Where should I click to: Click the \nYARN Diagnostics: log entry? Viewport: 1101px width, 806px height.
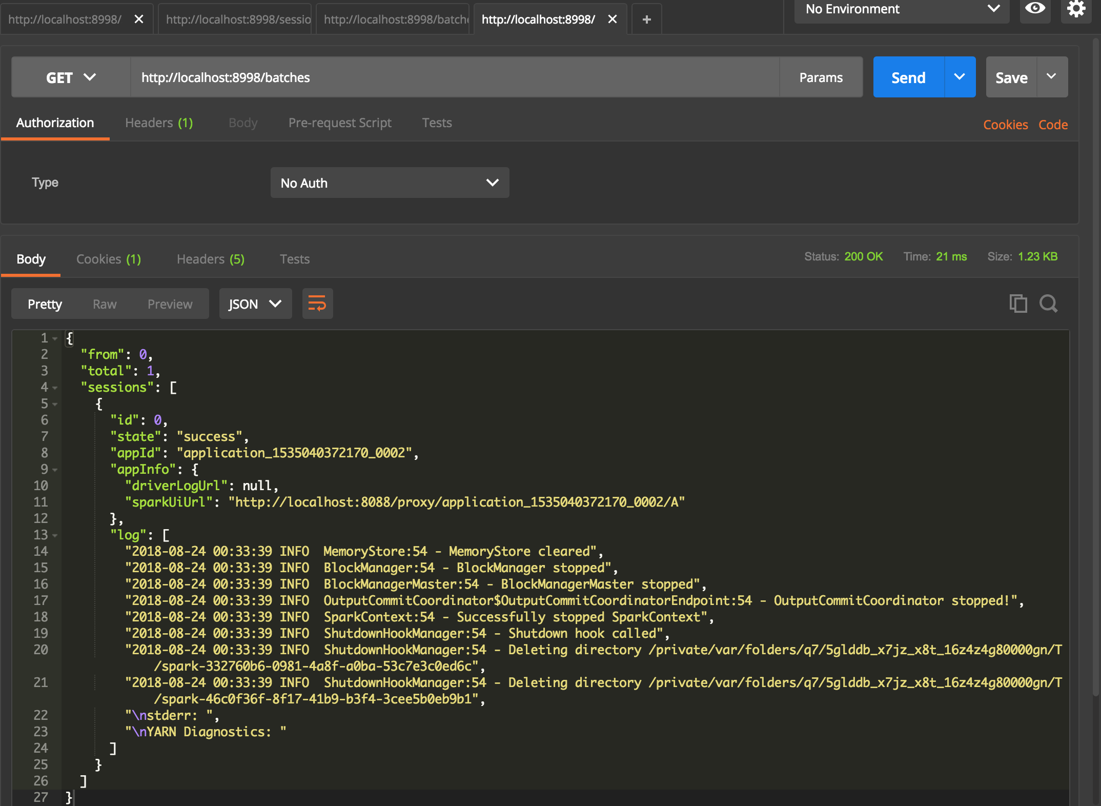(206, 732)
